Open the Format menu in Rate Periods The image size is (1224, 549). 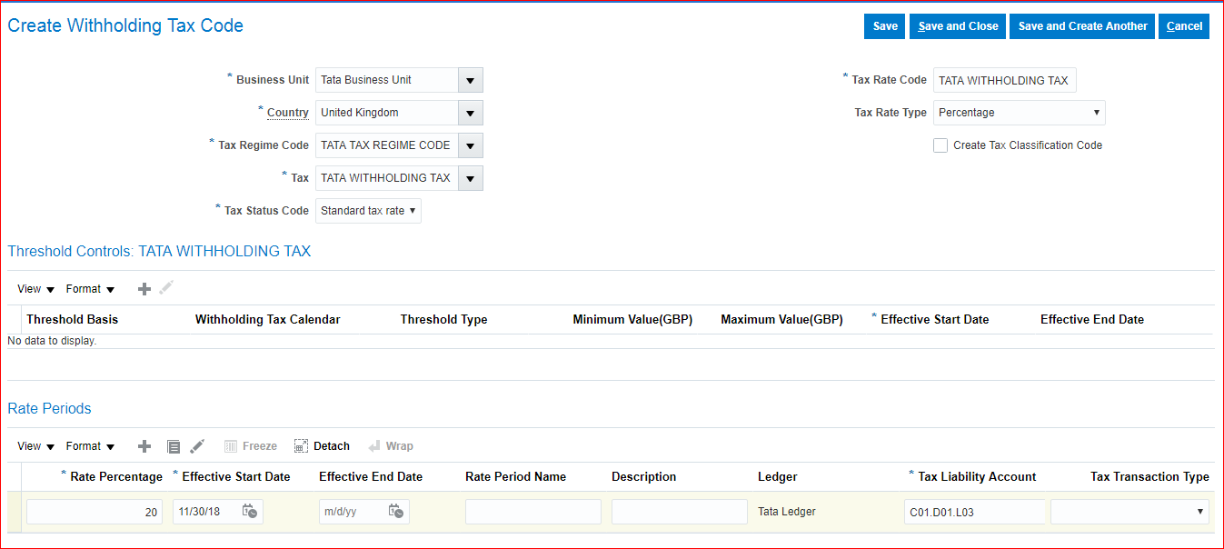90,446
